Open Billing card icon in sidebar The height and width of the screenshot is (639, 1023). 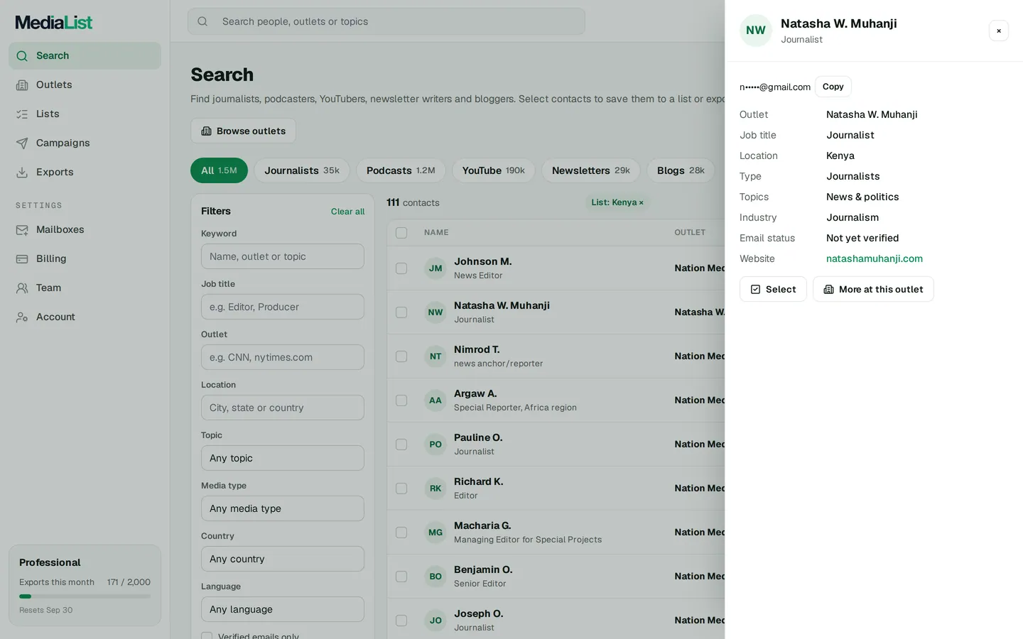[x=22, y=258]
